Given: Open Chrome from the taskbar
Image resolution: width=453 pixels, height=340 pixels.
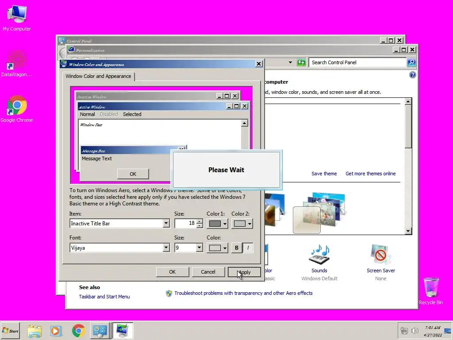Looking at the screenshot, I should [x=78, y=331].
